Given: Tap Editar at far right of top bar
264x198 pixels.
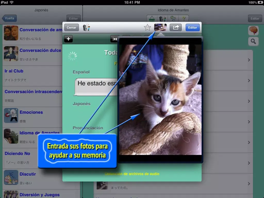Looking at the screenshot, I should 255,19.
